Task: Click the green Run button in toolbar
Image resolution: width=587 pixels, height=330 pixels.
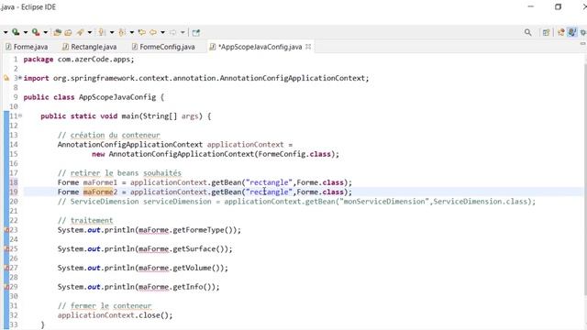Action: pos(16,32)
